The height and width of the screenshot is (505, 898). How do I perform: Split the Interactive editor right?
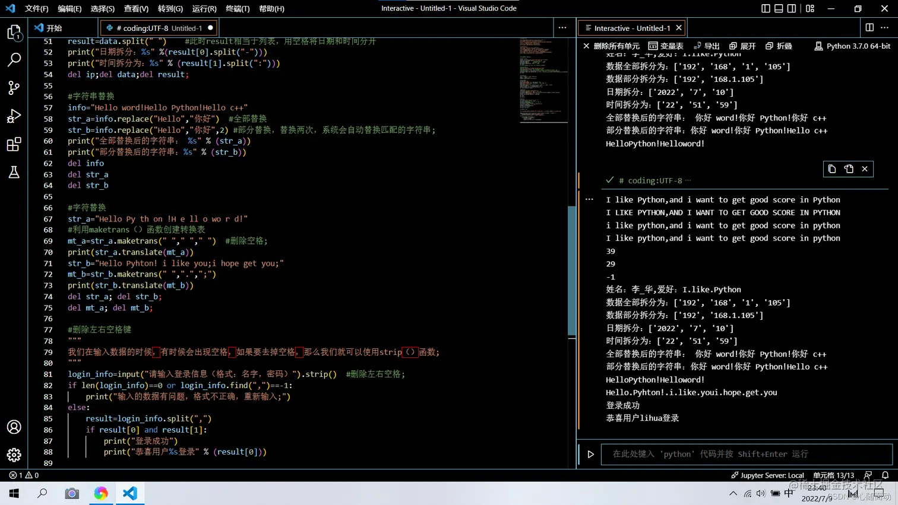(x=869, y=28)
